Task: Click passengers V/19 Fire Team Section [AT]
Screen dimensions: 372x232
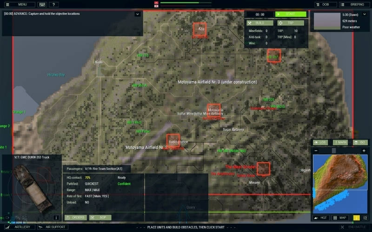Action: click(x=104, y=169)
